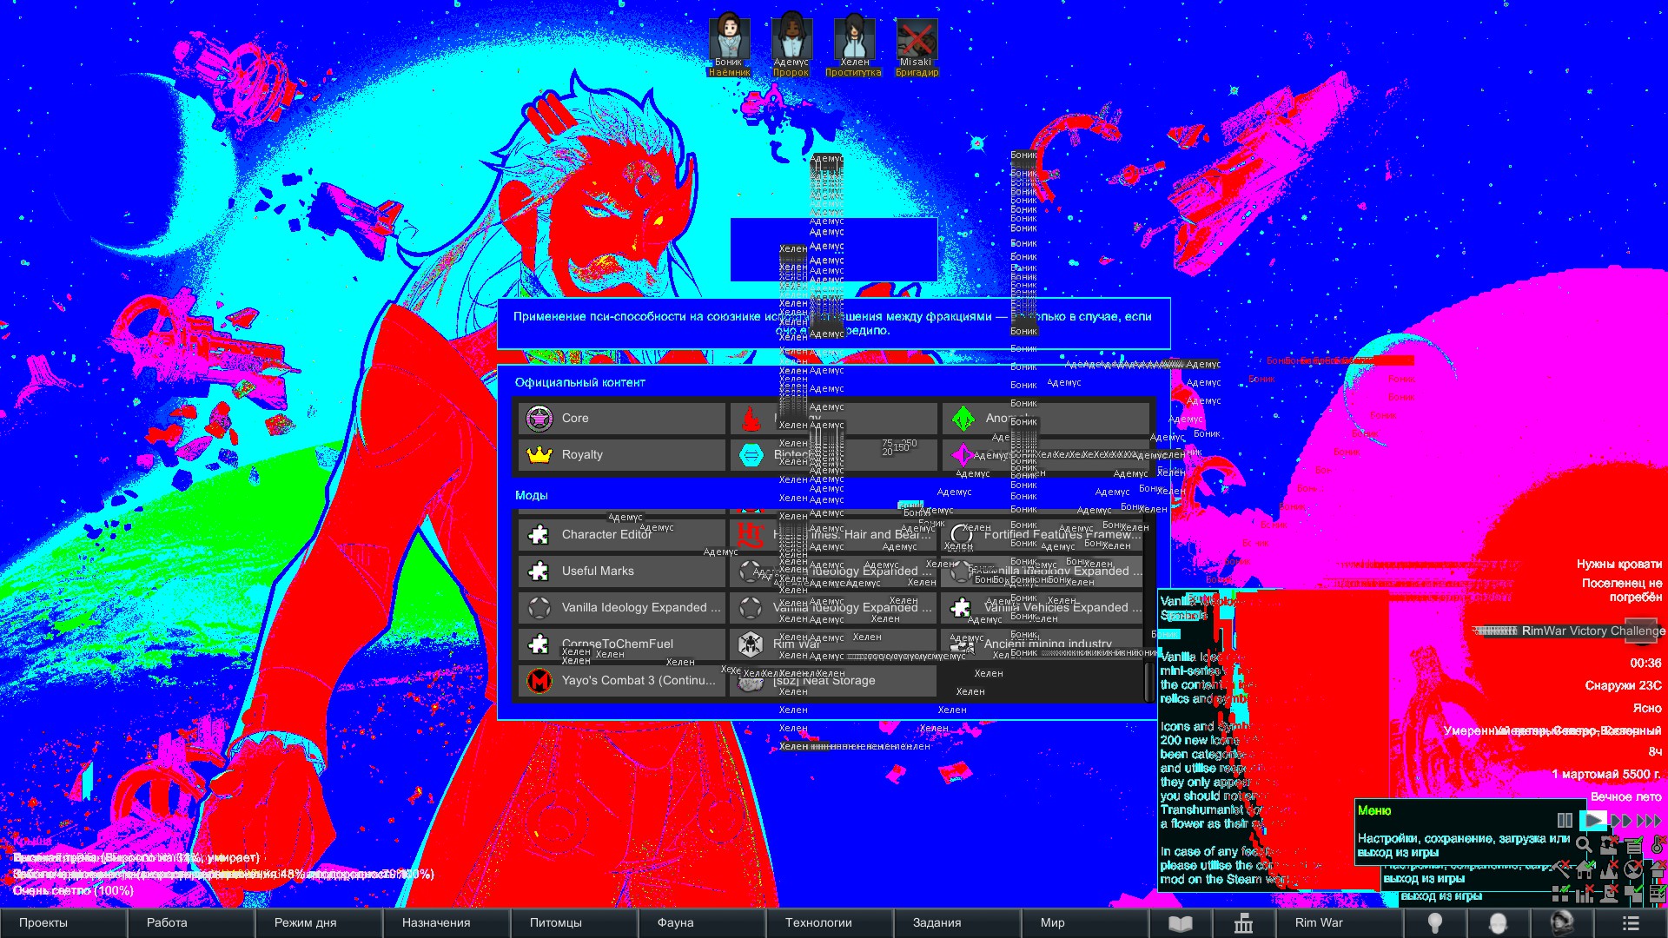Select the Hair and Beard mod entry
Viewport: 1668px width, 938px height.
tap(833, 535)
